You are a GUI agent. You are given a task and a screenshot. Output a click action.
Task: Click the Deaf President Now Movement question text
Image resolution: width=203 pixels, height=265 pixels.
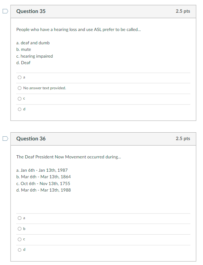coord(69,157)
